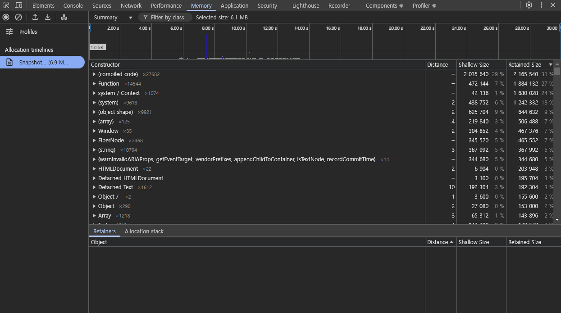Switch to the Console tab
The height and width of the screenshot is (313, 561).
point(73,6)
